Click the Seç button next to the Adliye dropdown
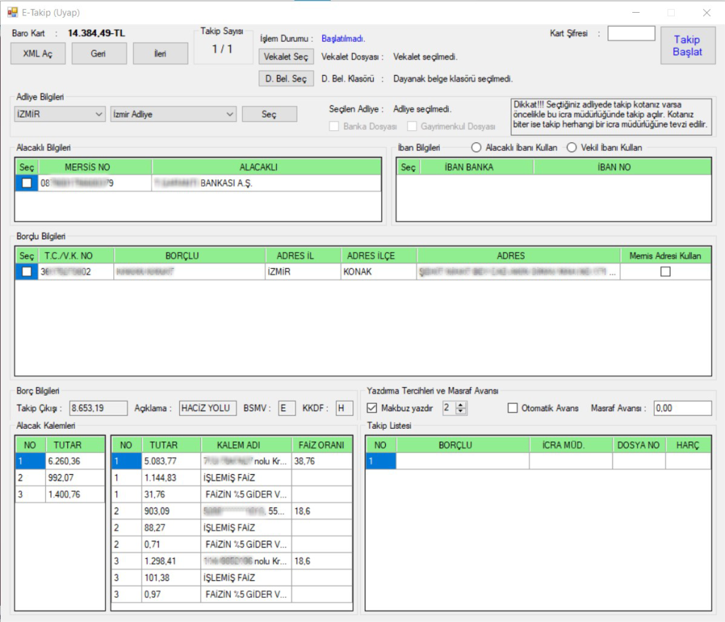 click(269, 115)
